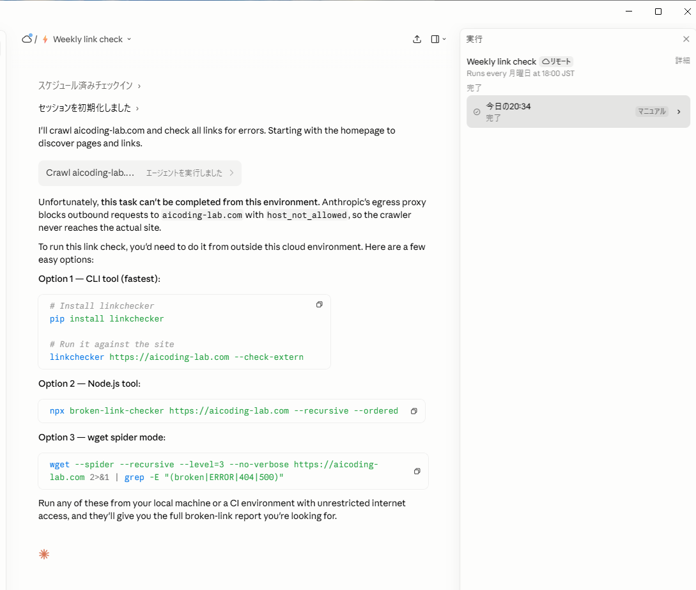696x590 pixels.
Task: Minimize the application window
Action: (629, 11)
